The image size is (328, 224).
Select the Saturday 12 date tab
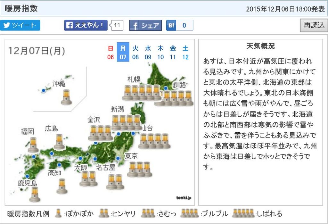185,53
